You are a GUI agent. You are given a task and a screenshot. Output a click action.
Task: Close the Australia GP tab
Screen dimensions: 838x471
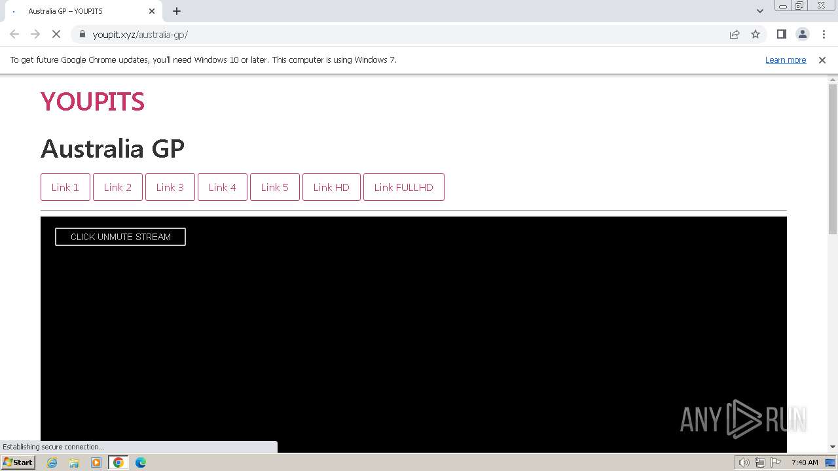pyautogui.click(x=152, y=11)
